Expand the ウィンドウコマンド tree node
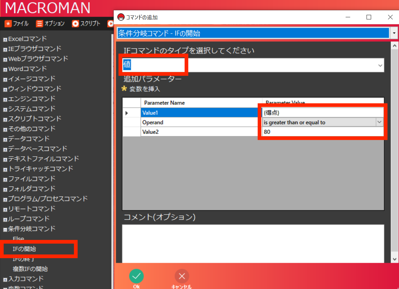The height and width of the screenshot is (289, 399). click(5, 89)
